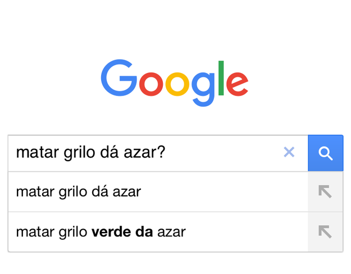
Task: Clear the search query with the X
Action: (289, 152)
